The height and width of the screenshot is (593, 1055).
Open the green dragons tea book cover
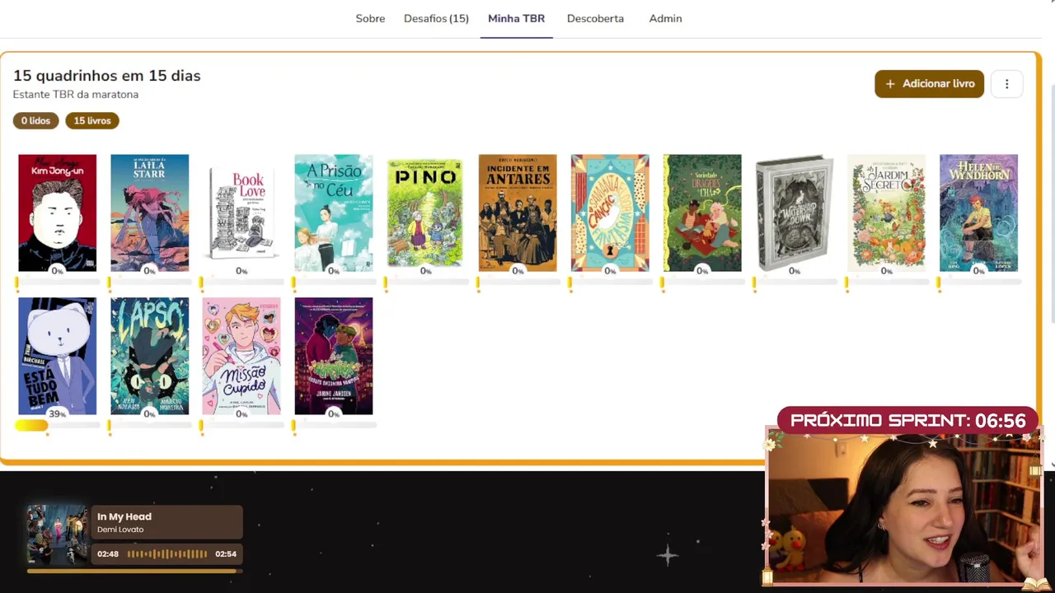click(x=702, y=212)
